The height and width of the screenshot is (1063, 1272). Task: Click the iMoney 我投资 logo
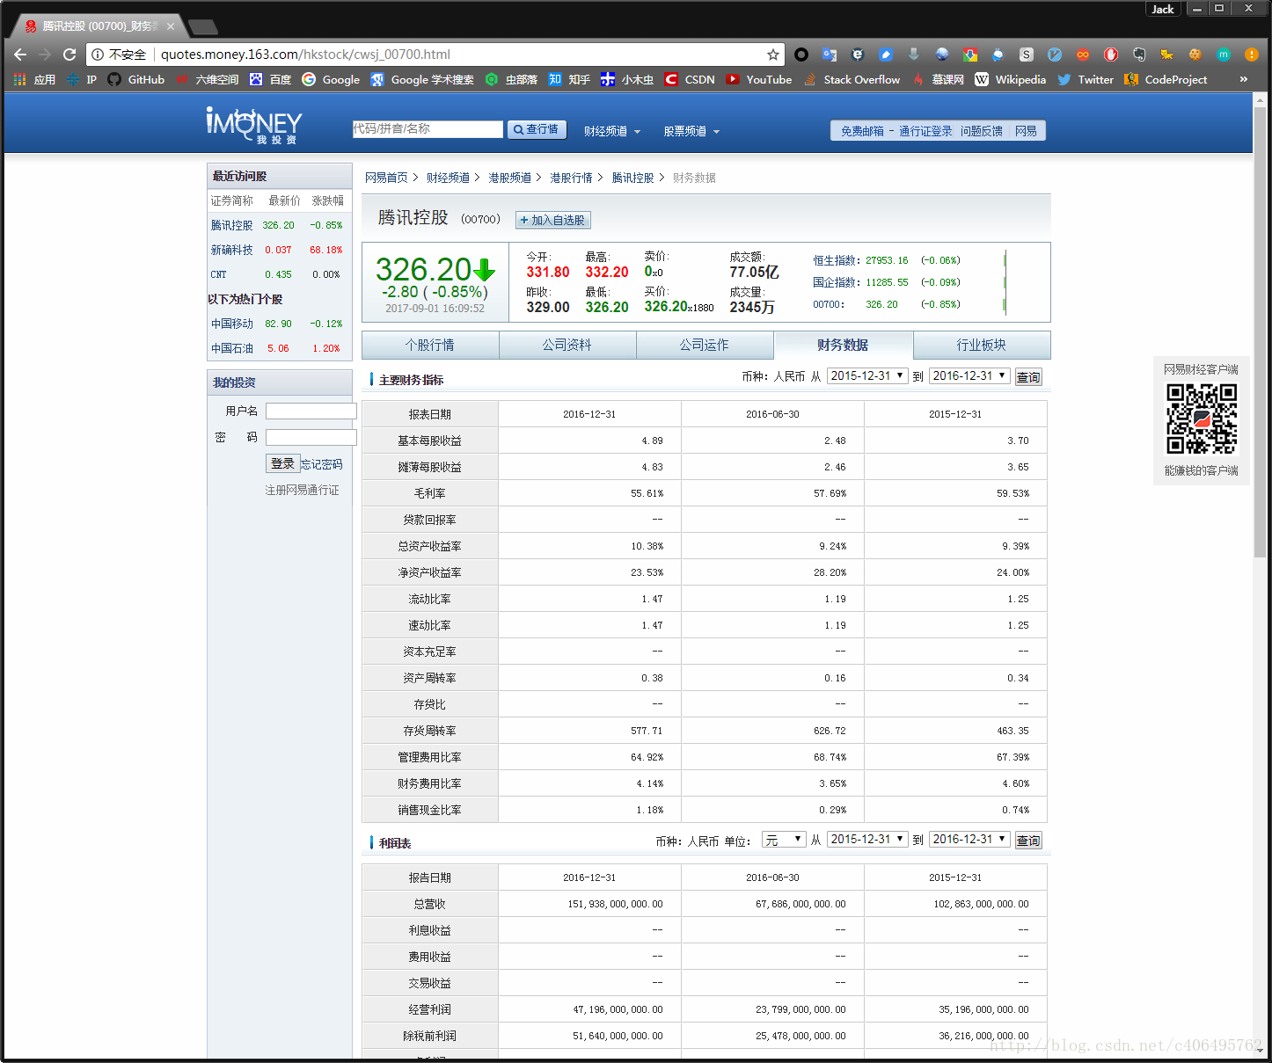coord(253,126)
